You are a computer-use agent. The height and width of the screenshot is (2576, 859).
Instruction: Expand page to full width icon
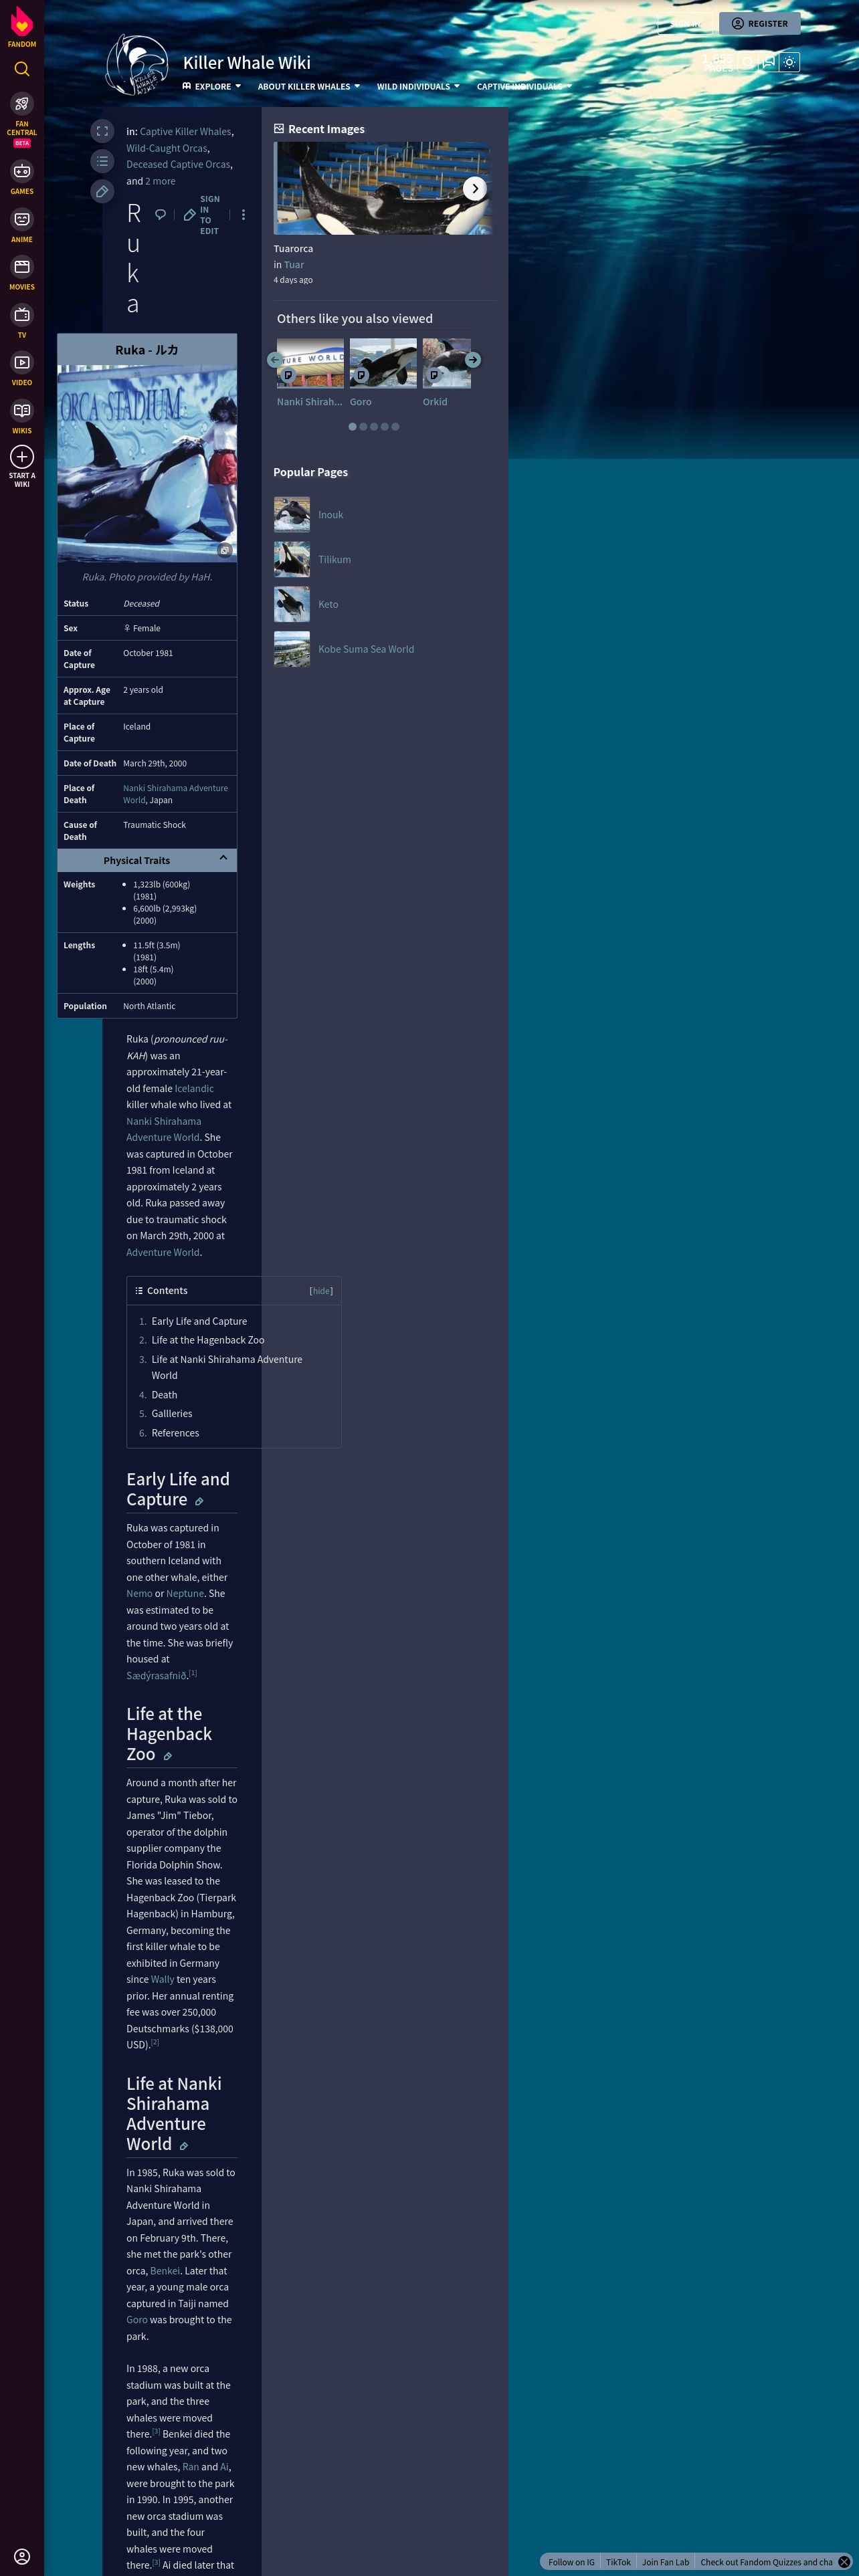tap(102, 131)
